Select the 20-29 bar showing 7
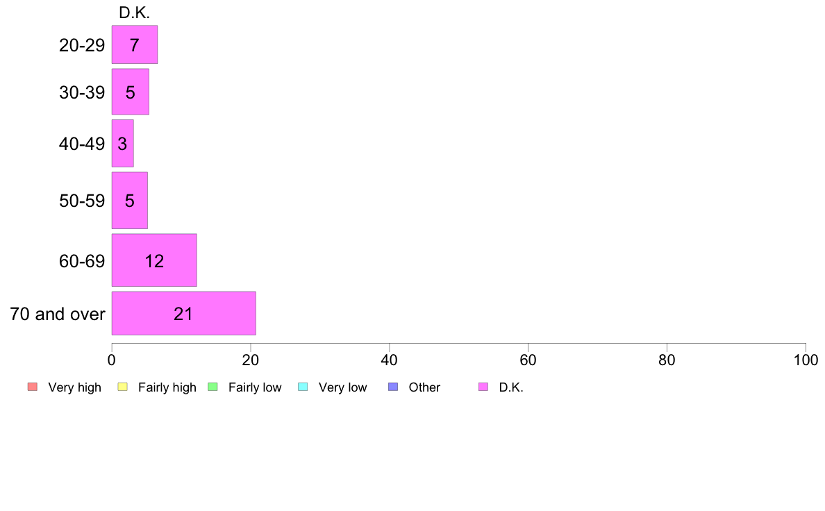 [135, 44]
